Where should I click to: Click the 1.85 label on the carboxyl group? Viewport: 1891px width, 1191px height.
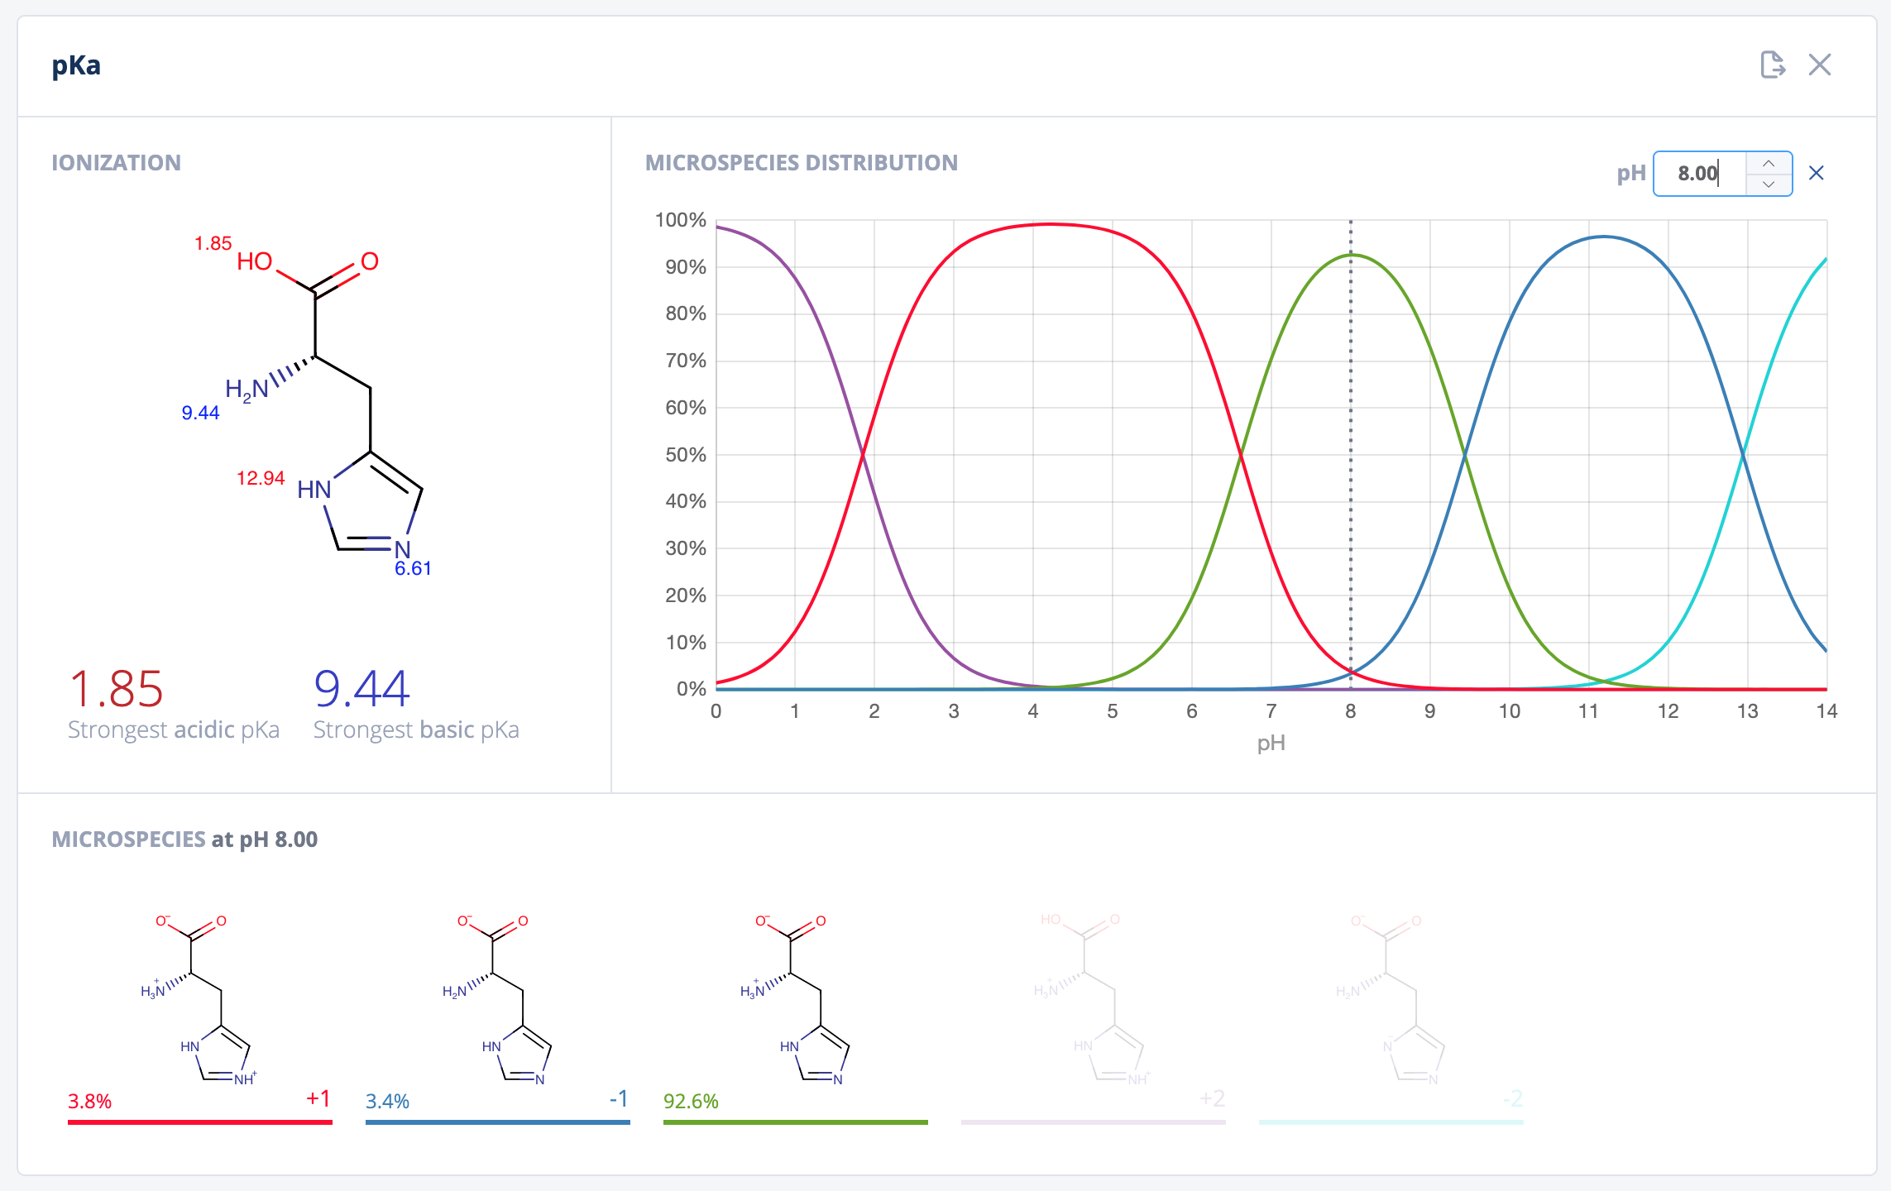point(213,243)
